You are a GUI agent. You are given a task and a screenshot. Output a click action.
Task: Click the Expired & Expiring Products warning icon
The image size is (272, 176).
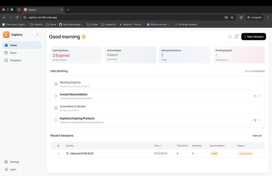coord(56,120)
